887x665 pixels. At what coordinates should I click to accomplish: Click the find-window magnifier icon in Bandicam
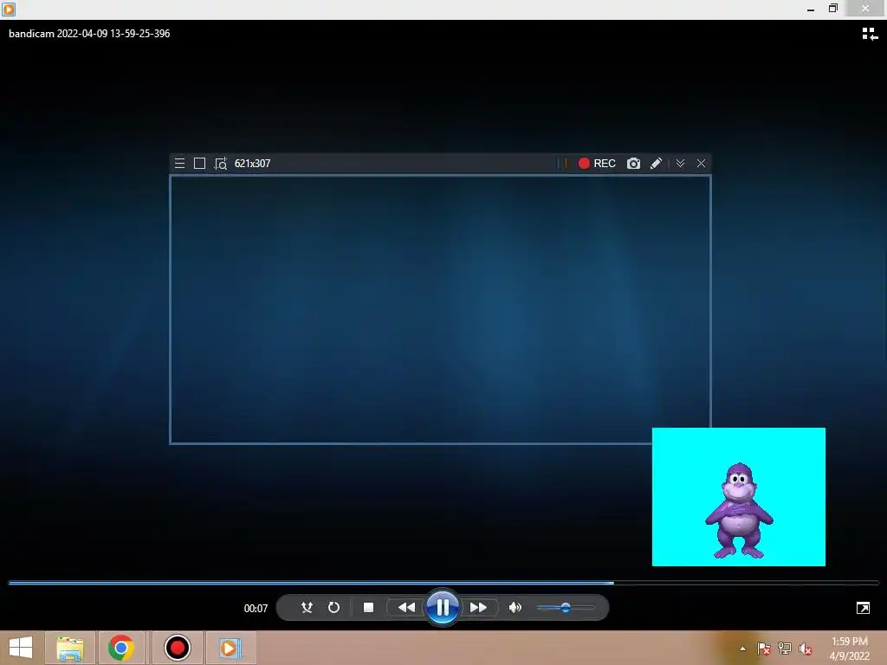pyautogui.click(x=221, y=164)
